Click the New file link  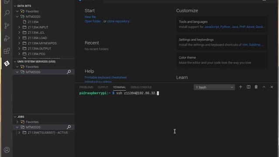pyautogui.click(x=90, y=17)
